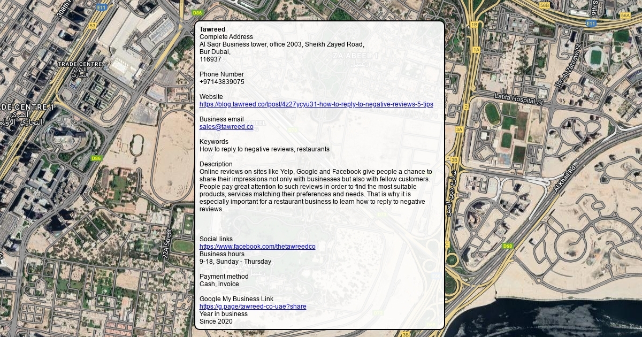Screen dimensions: 642x337
Task: Click the 56B exit marker
Action: [x=545, y=5]
